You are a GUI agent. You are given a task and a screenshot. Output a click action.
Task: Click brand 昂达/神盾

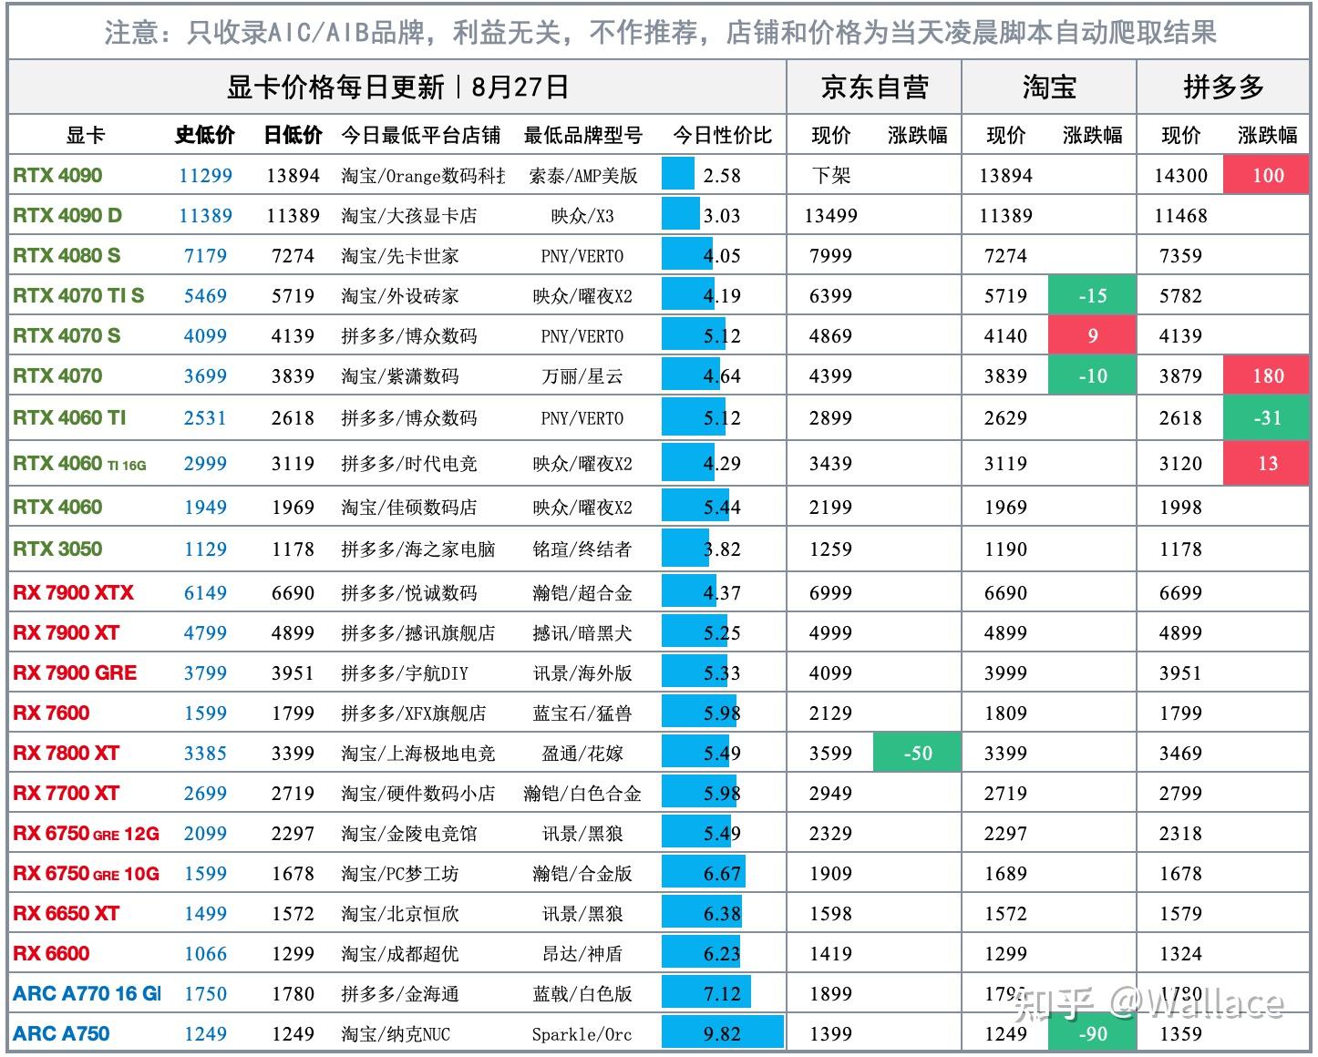[x=582, y=954]
